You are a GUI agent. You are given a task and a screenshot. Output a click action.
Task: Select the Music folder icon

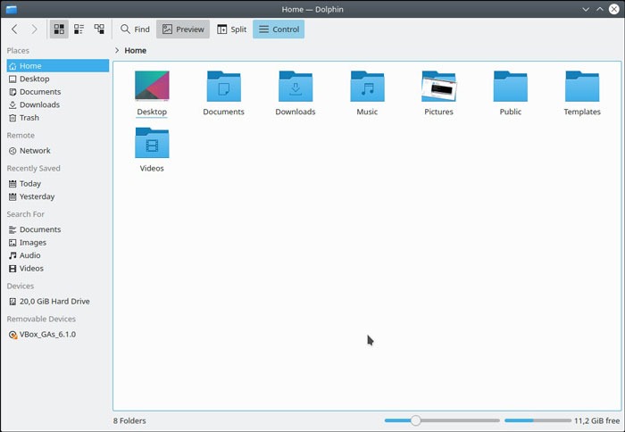(367, 86)
